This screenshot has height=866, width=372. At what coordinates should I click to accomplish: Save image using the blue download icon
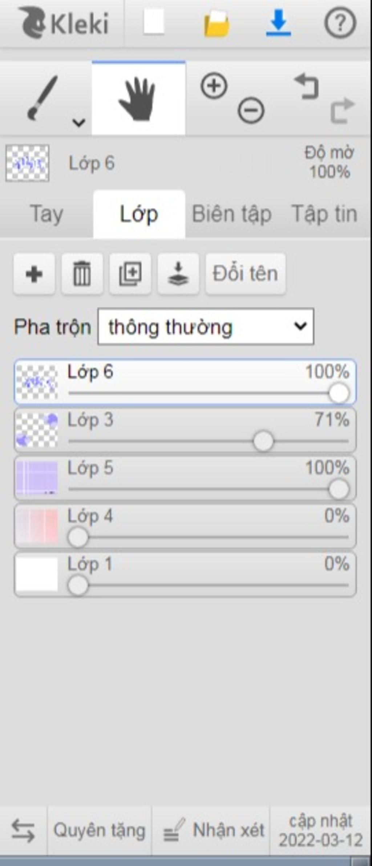click(x=278, y=23)
